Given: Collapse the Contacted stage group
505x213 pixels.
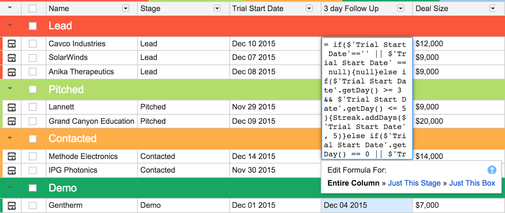Looking at the screenshot, I should pyautogui.click(x=10, y=138).
